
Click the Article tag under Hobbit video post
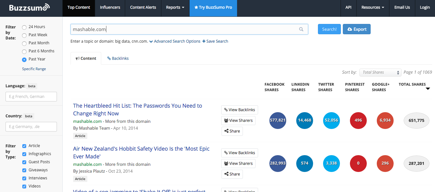[x=80, y=179]
